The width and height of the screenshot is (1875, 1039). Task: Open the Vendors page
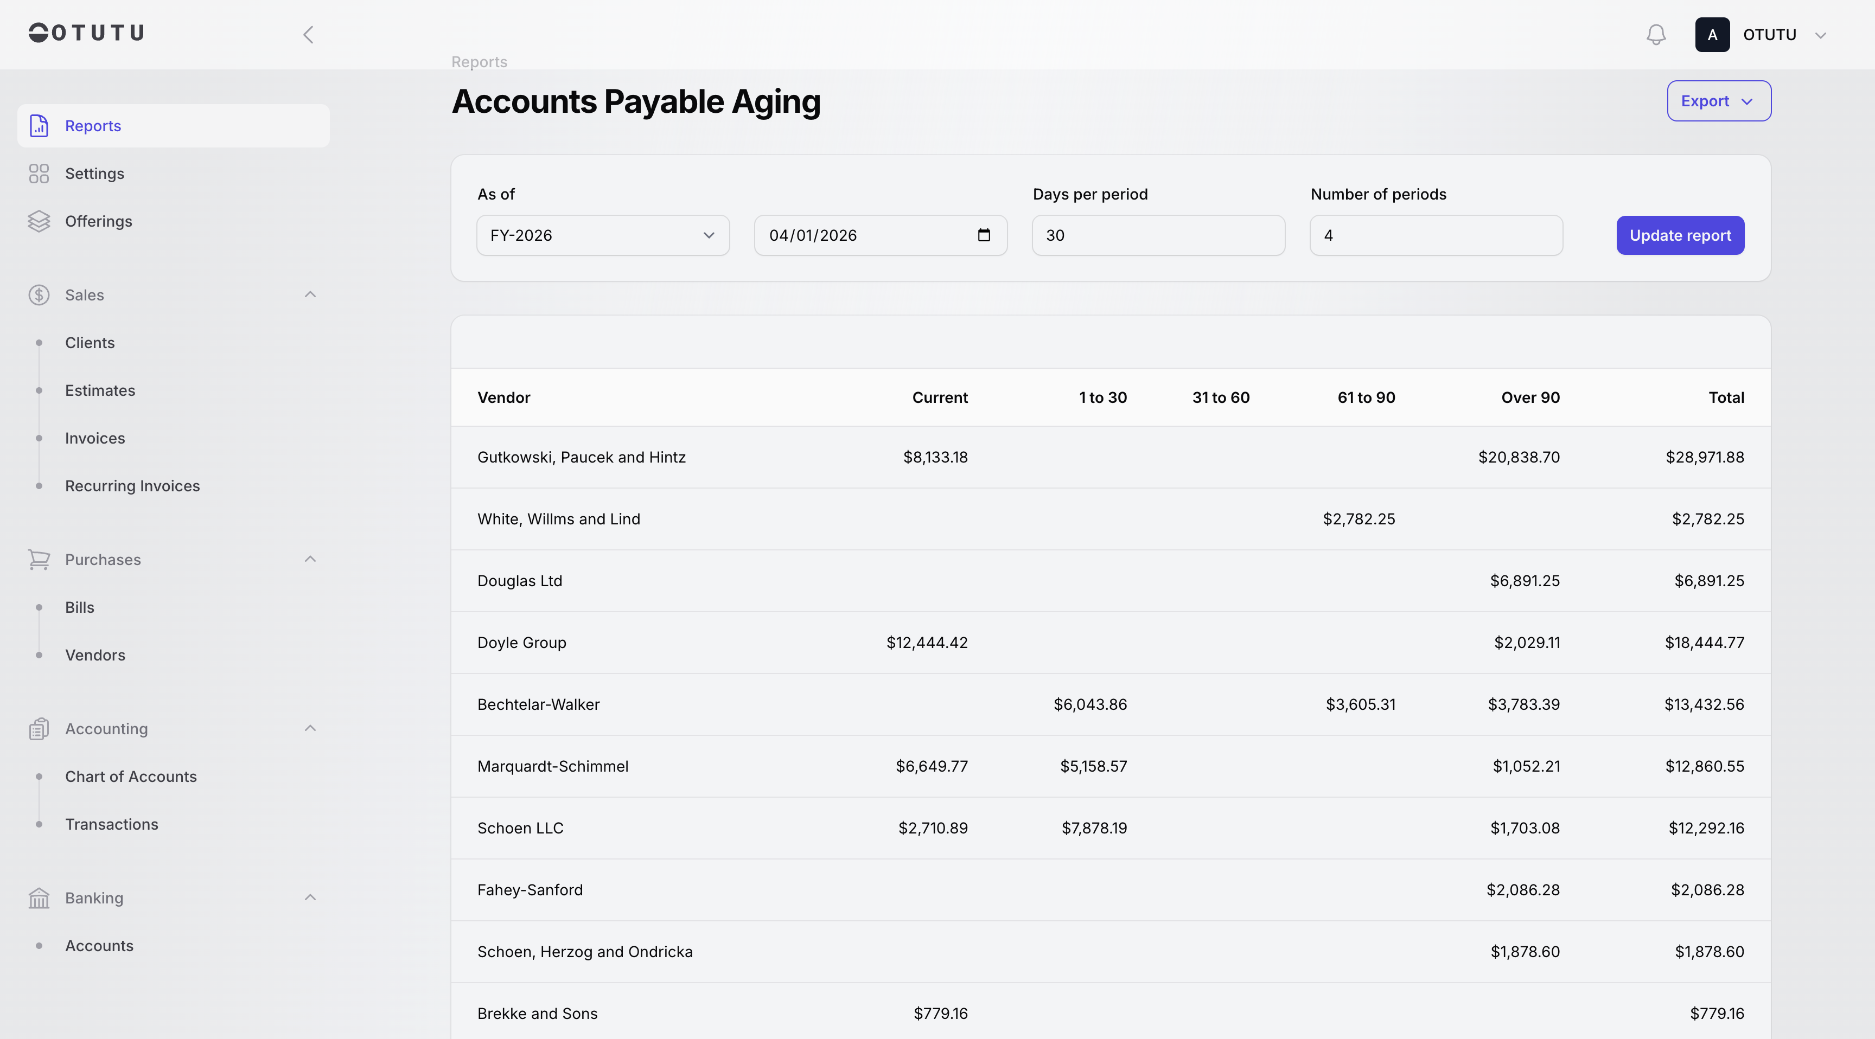(95, 655)
